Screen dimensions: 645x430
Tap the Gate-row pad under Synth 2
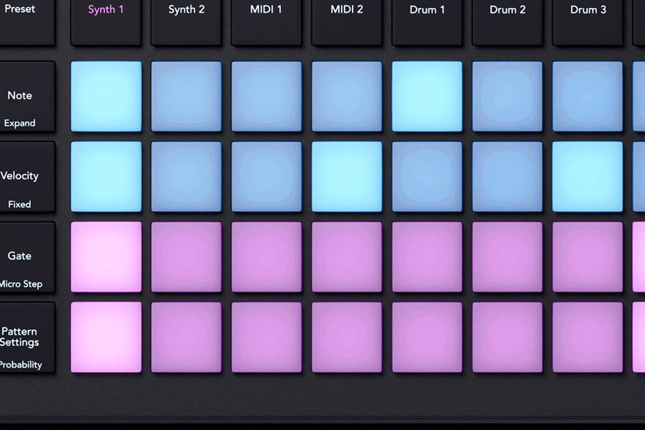click(x=186, y=257)
